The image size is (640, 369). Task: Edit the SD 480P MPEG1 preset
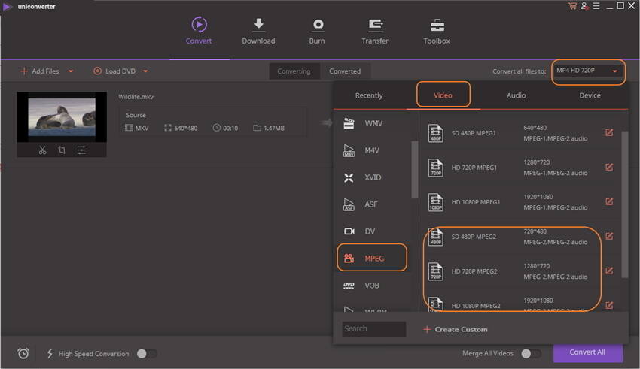pos(609,132)
